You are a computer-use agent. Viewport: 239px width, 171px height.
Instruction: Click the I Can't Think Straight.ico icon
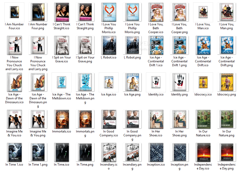(62, 12)
